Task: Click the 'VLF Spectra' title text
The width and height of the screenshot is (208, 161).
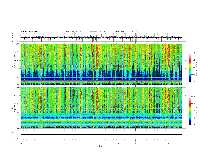Action: [30, 32]
